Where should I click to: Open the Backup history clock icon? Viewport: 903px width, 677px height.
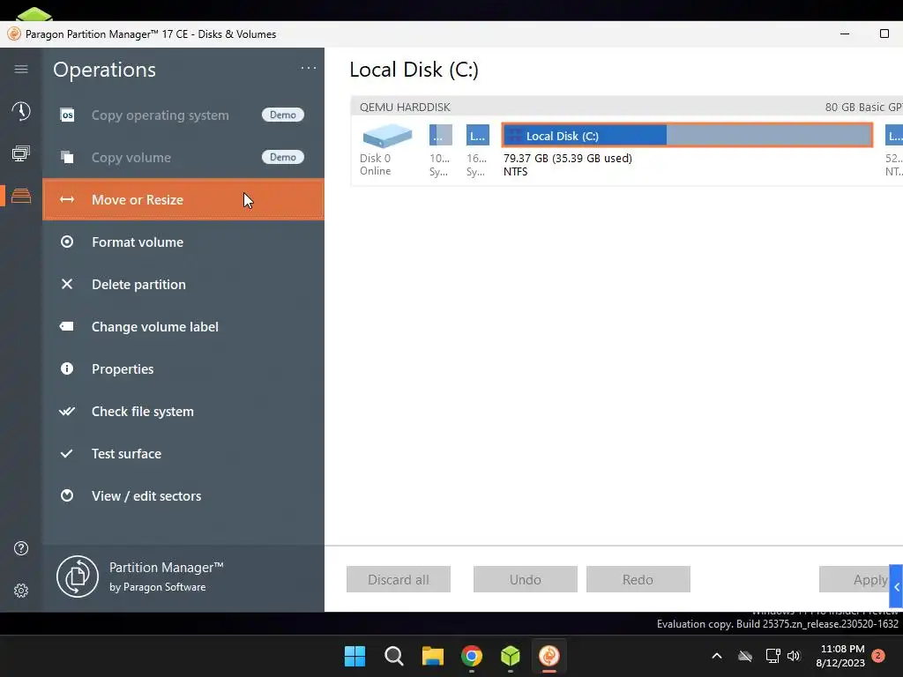coord(21,111)
